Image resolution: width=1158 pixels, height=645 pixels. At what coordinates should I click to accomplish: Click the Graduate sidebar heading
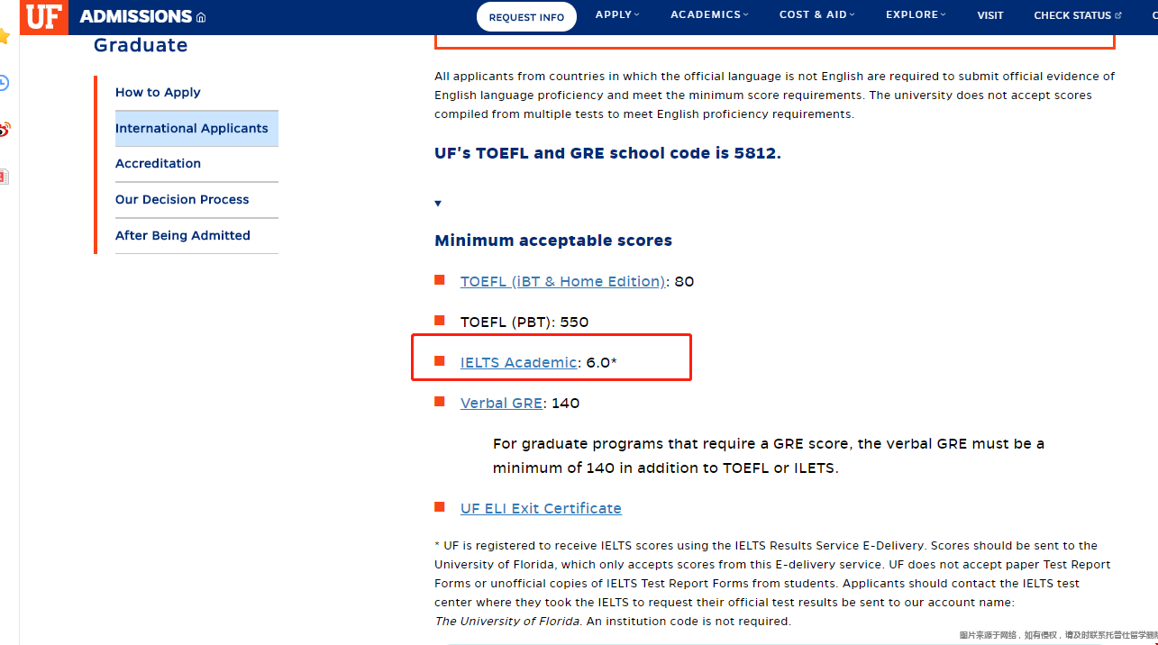pyautogui.click(x=141, y=45)
